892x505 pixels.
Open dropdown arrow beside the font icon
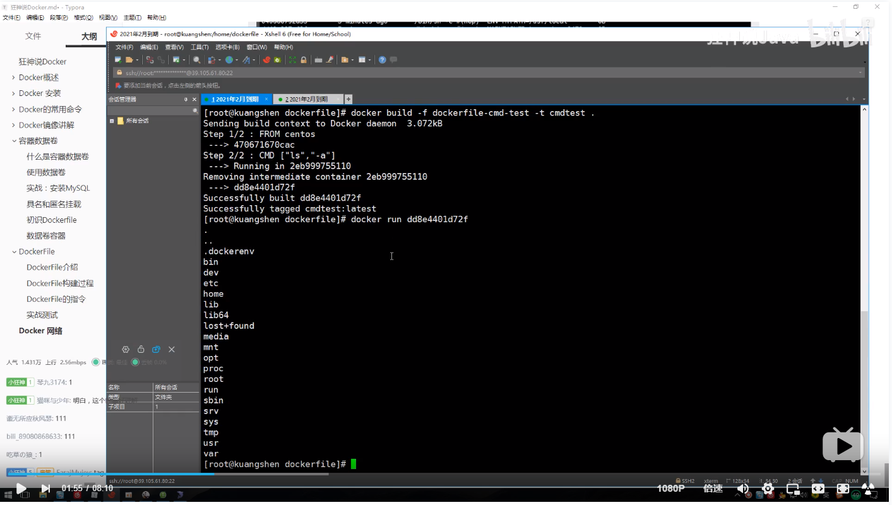[254, 60]
